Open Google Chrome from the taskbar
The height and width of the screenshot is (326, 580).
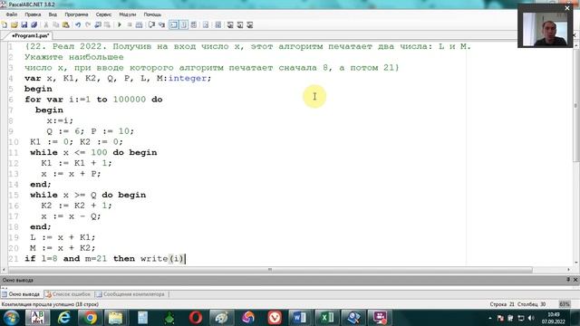[x=90, y=318]
